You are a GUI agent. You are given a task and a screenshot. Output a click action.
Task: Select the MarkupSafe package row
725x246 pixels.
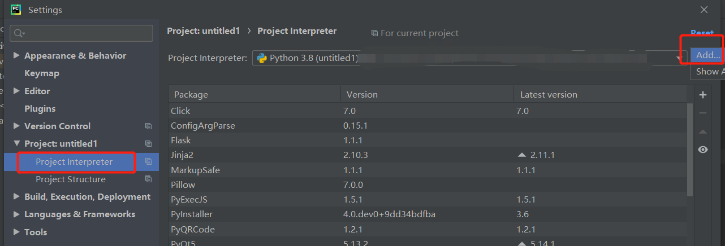pyautogui.click(x=428, y=170)
